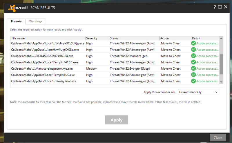232x143 pixels.
Task: Click High severity for Nzbrya3Ct0UKJg.exe
Action: [89, 44]
